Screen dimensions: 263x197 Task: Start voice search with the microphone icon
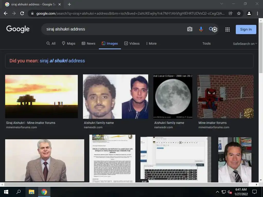201,29
